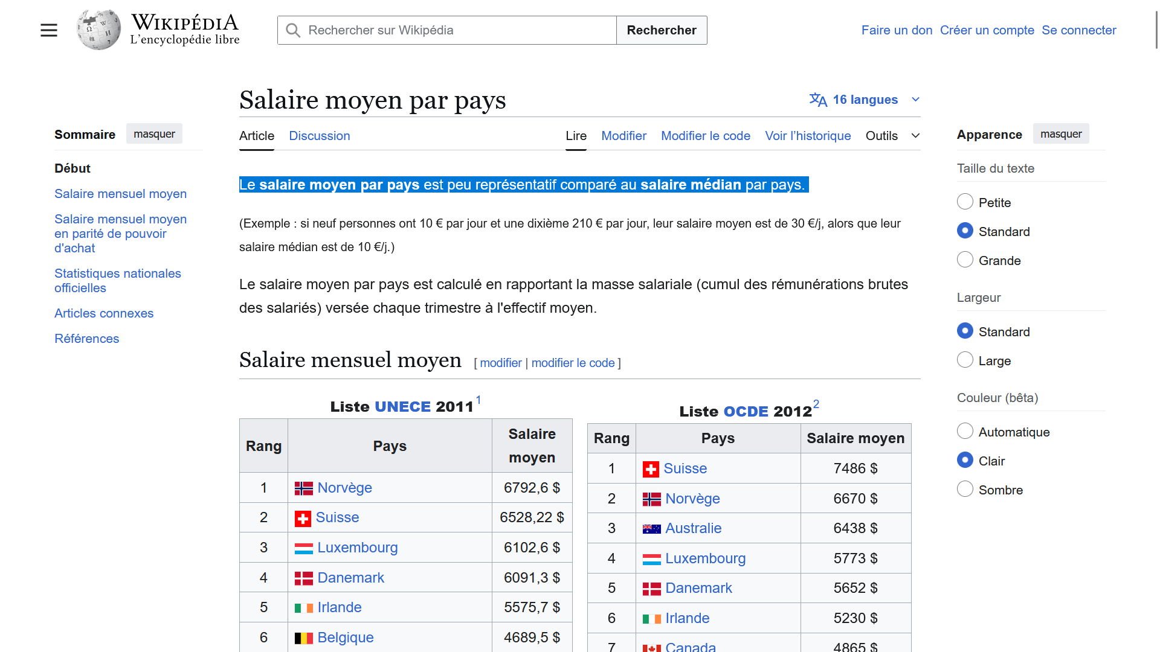
Task: Hide the Sommaire sidebar with masquer
Action: click(154, 134)
